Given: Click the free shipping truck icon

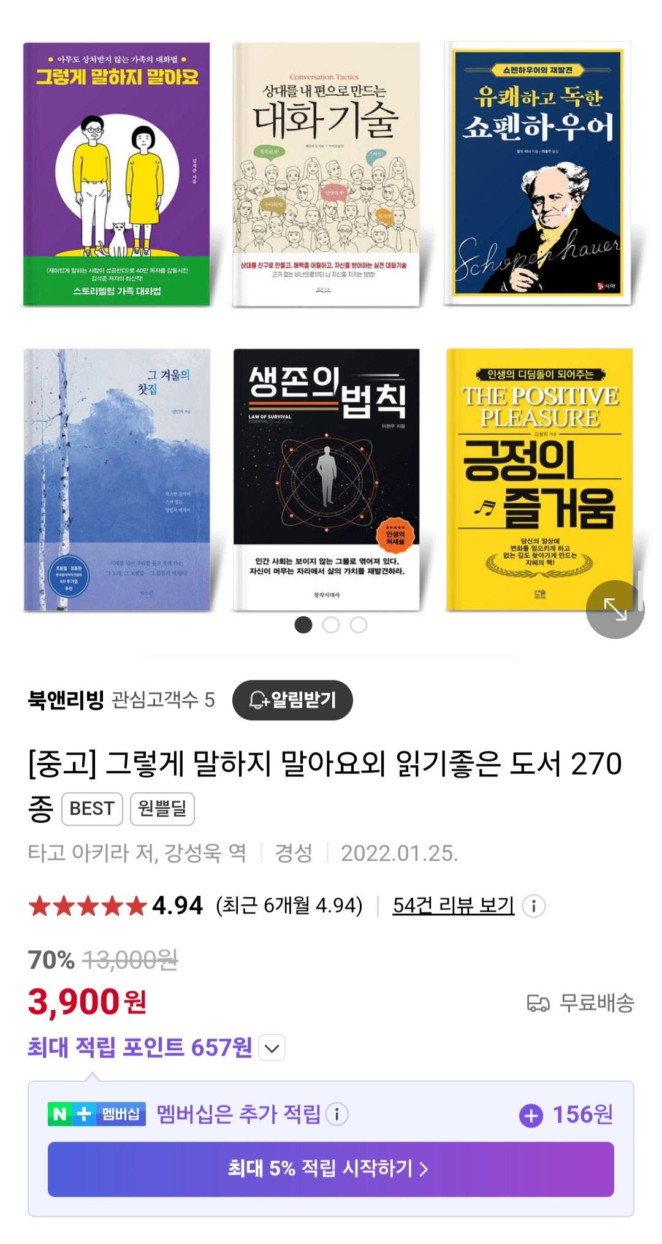Looking at the screenshot, I should point(538,1004).
